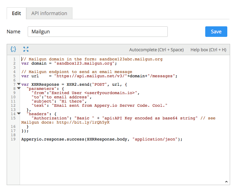
Task: Click the http://bit.ly/1rQh5yK comment link
Action: pos(83,122)
